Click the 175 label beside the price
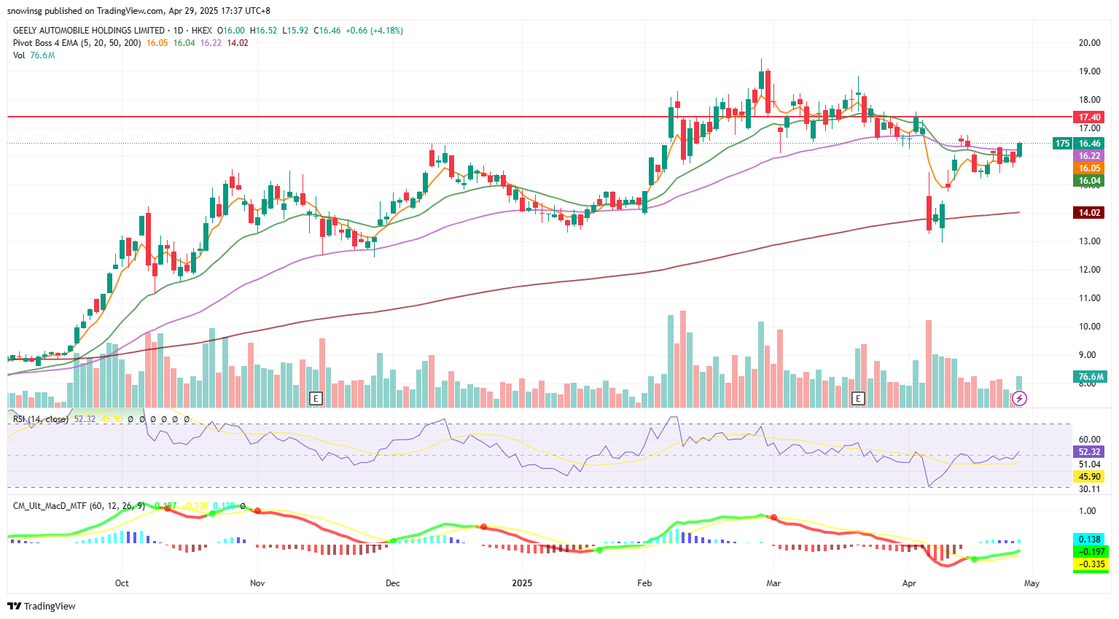This screenshot has width=1119, height=619. [x=1062, y=144]
